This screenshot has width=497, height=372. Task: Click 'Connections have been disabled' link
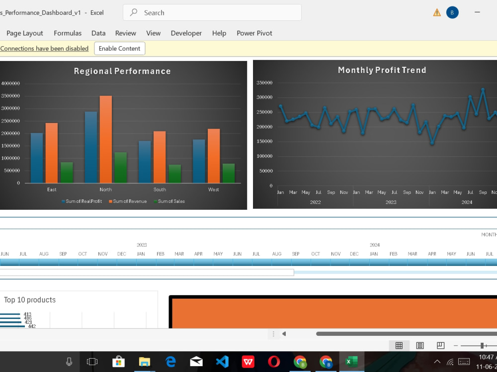coord(44,49)
